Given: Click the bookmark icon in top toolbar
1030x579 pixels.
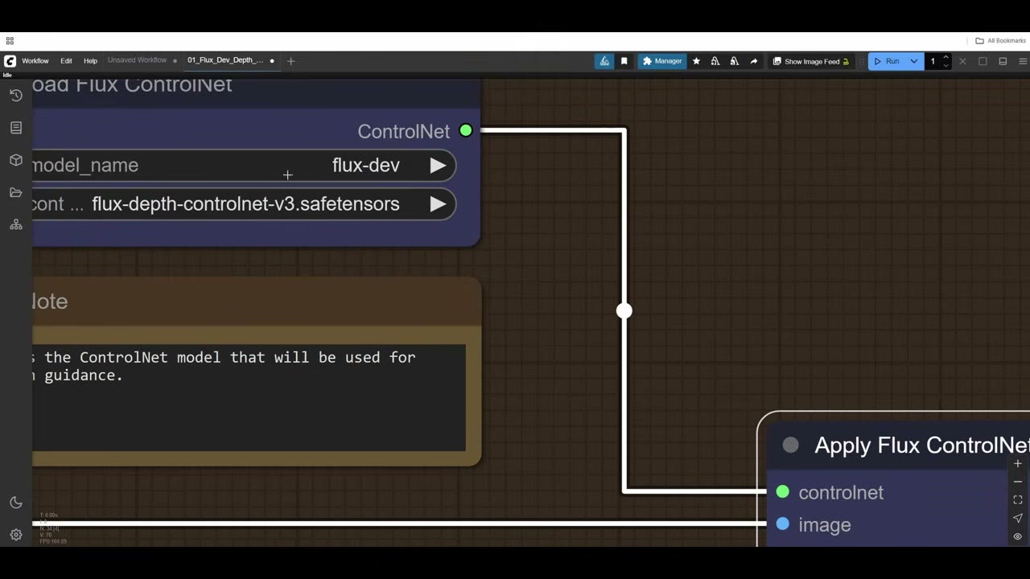Looking at the screenshot, I should (x=624, y=61).
